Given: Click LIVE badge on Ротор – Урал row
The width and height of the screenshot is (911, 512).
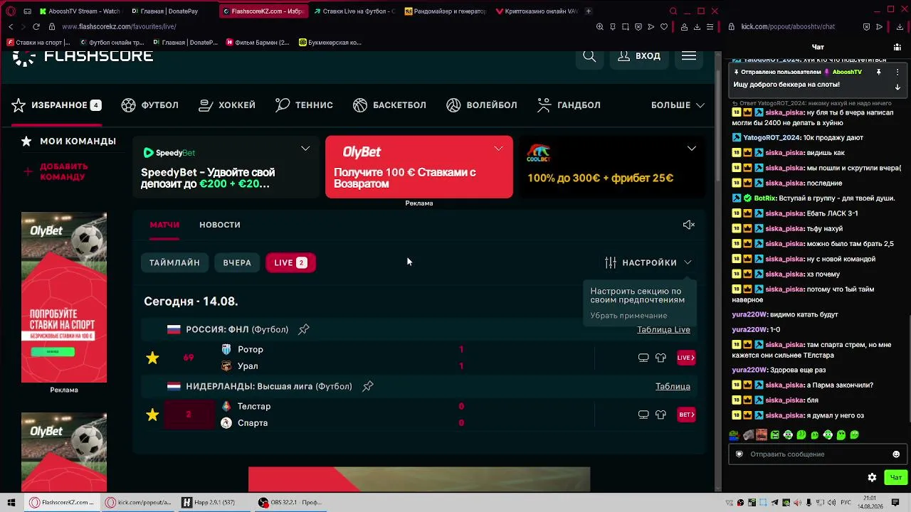Looking at the screenshot, I should (x=686, y=358).
